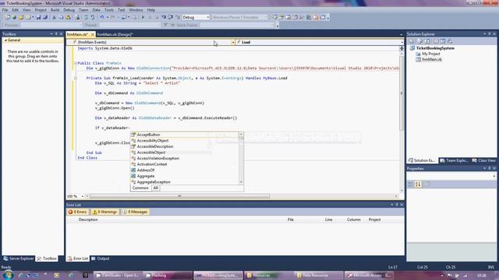Viewport: 499px width, 280px height.
Task: Pin the Toolbox panel auto-hide
Action: pyautogui.click(x=56, y=34)
